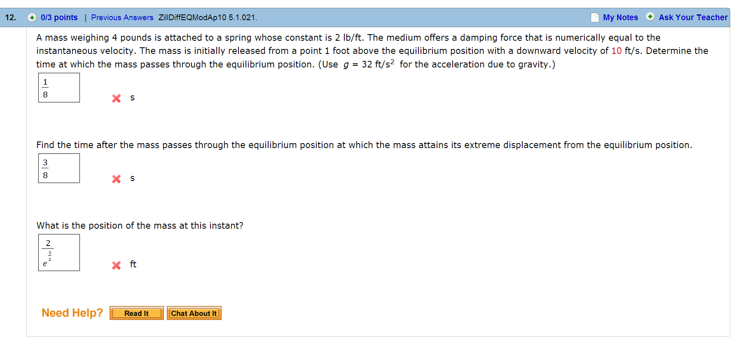
Task: Click the My Notes page icon
Action: [x=595, y=17]
